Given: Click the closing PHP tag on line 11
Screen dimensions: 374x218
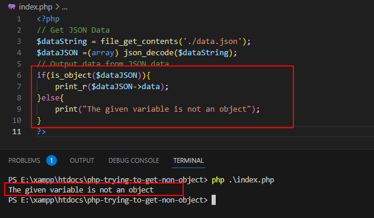Looking at the screenshot, I should click(41, 132).
